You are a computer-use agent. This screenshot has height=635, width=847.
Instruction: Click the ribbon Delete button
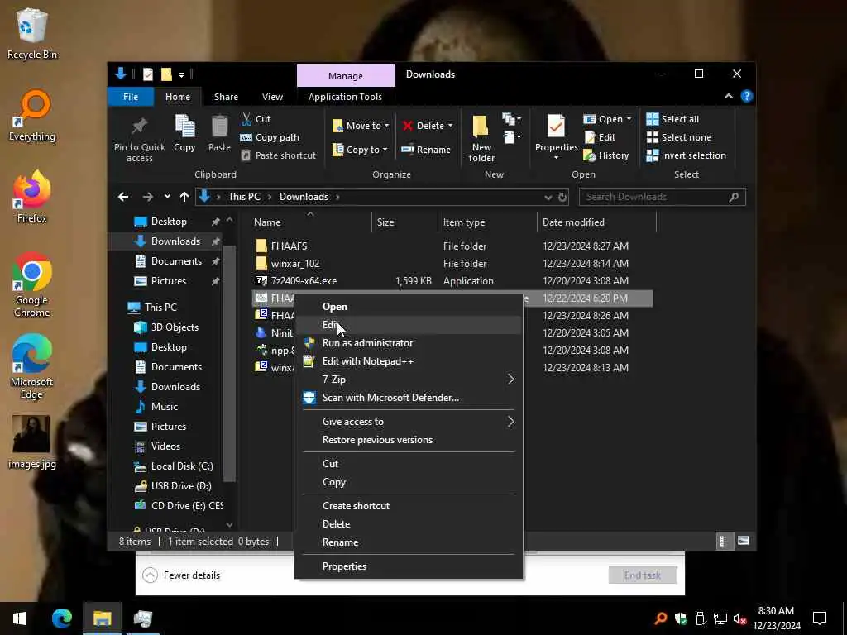click(428, 126)
